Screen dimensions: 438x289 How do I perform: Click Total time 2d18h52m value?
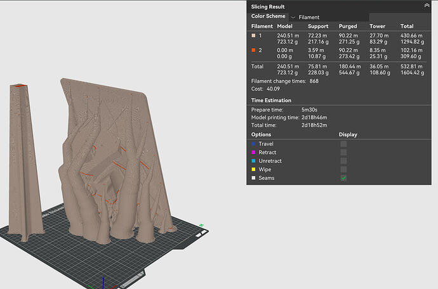tap(314, 125)
